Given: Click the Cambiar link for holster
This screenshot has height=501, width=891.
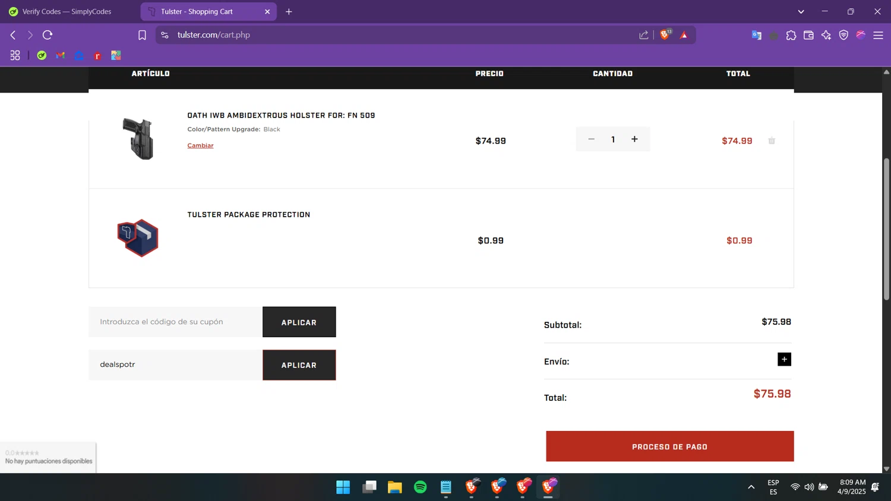Looking at the screenshot, I should pyautogui.click(x=200, y=145).
